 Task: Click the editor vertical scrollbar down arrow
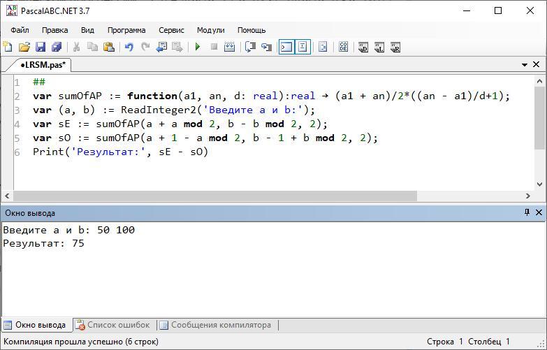pyautogui.click(x=539, y=184)
